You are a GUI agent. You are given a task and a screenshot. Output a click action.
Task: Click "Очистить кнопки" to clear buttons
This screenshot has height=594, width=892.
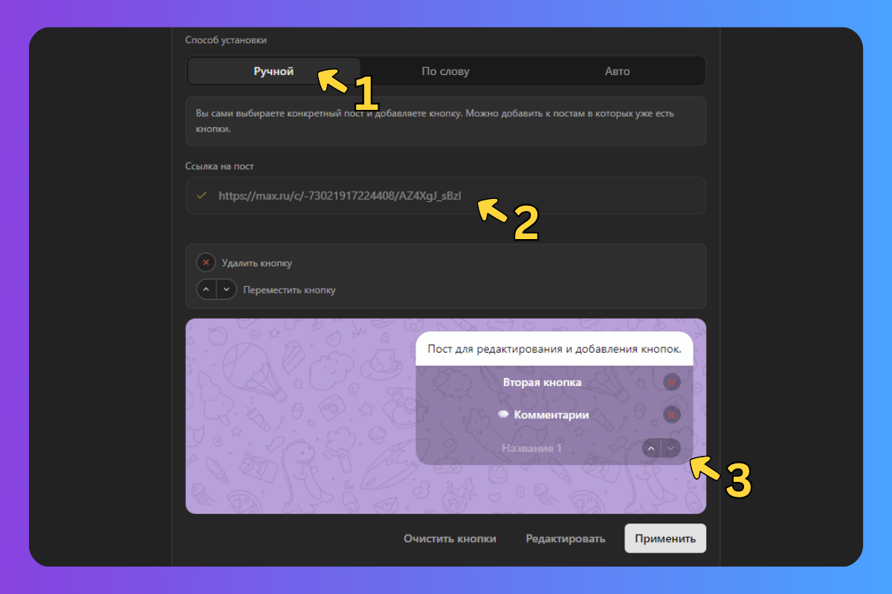pos(450,539)
